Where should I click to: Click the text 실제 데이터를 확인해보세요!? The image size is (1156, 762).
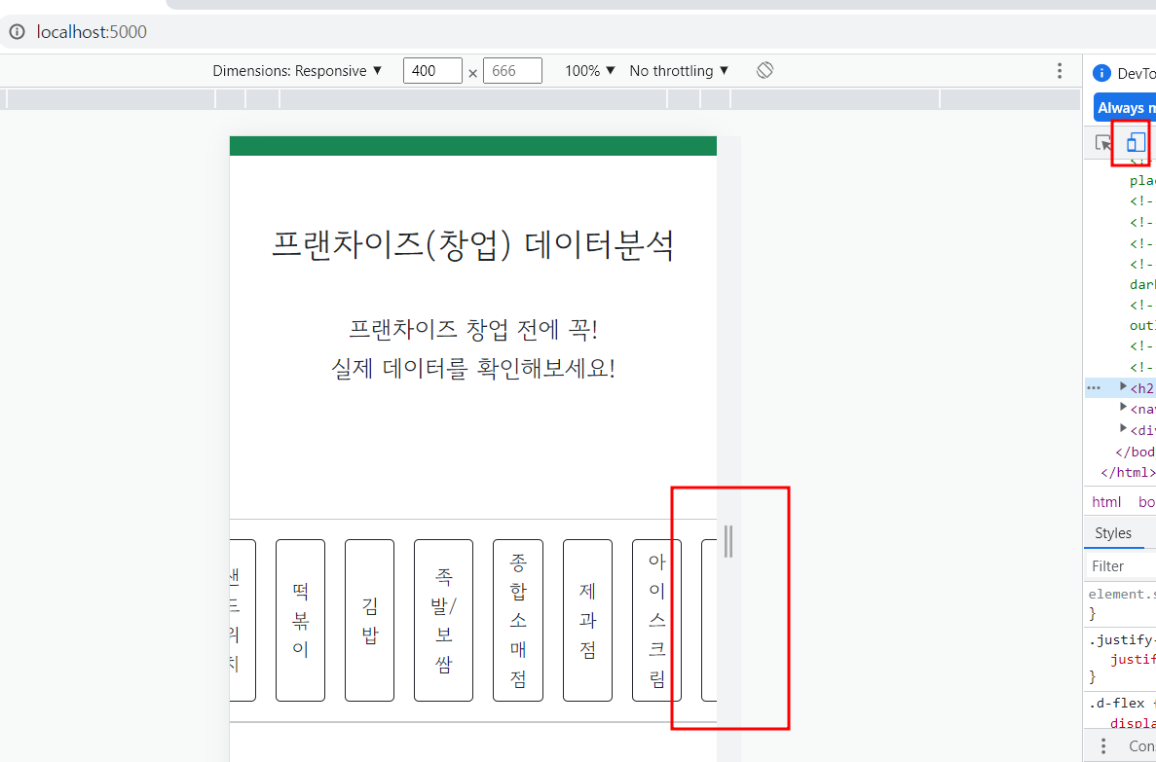tap(473, 368)
